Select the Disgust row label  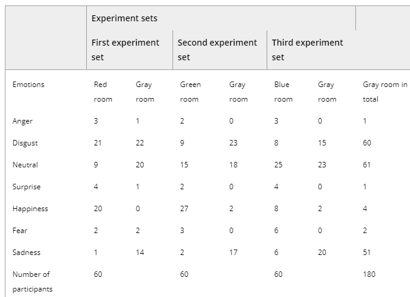25,143
